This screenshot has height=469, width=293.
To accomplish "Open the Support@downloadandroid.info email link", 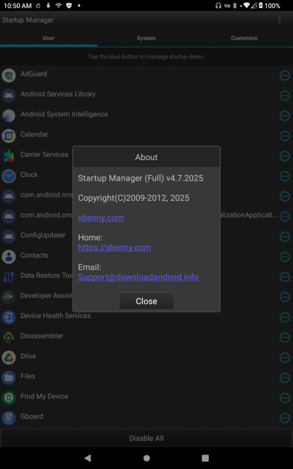I will coord(138,277).
